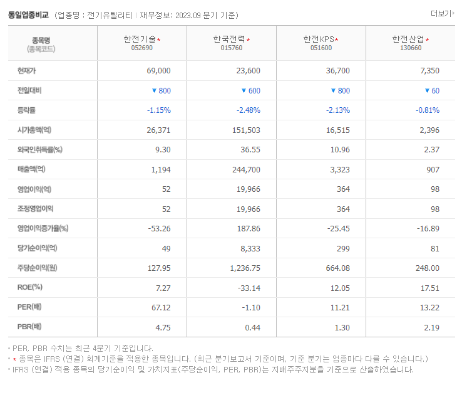The image size is (462, 395).
Task: Click the PBR(배) row label
Action: click(x=29, y=327)
